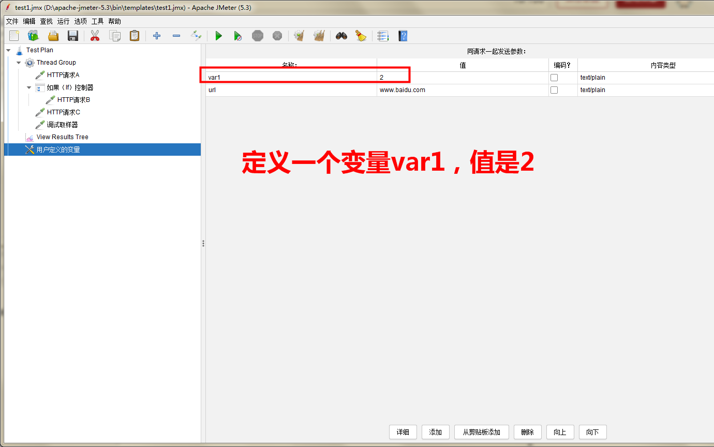
Task: Start the test with green Start icon
Action: (218, 36)
